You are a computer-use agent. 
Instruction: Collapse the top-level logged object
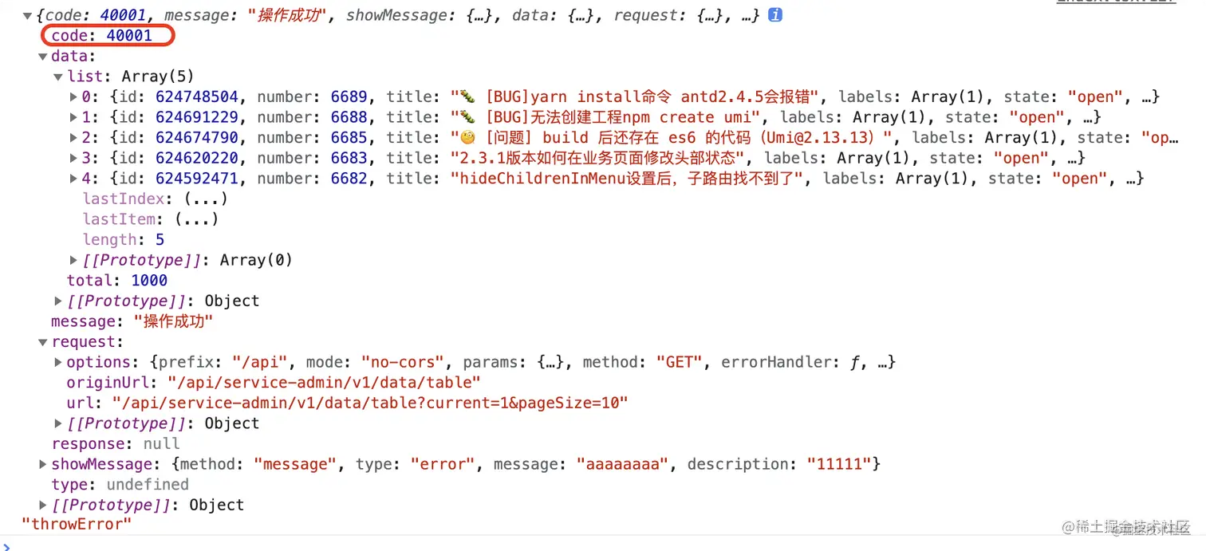(x=28, y=15)
